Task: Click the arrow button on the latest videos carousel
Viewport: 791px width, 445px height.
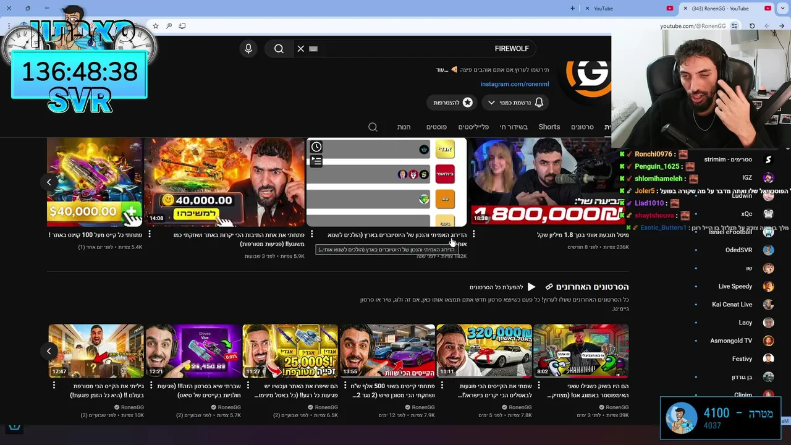Action: (x=49, y=351)
